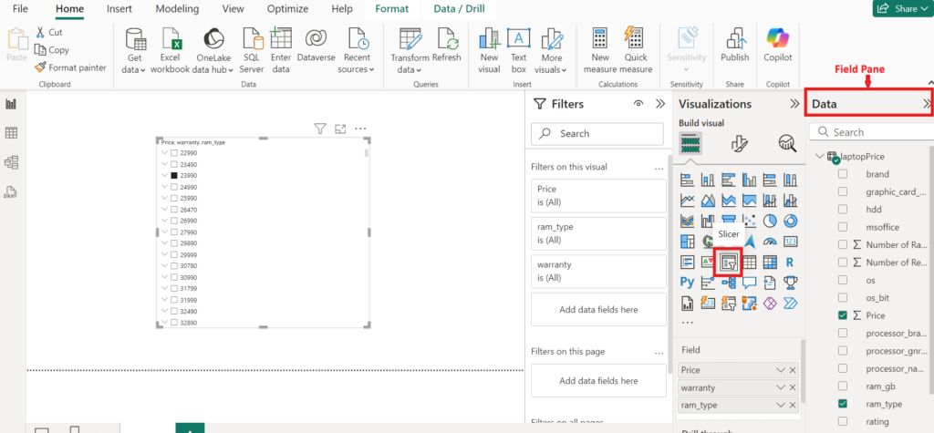Screen dimensions: 934x433
Task: Tick the brand field checkbox
Action: tap(843, 174)
